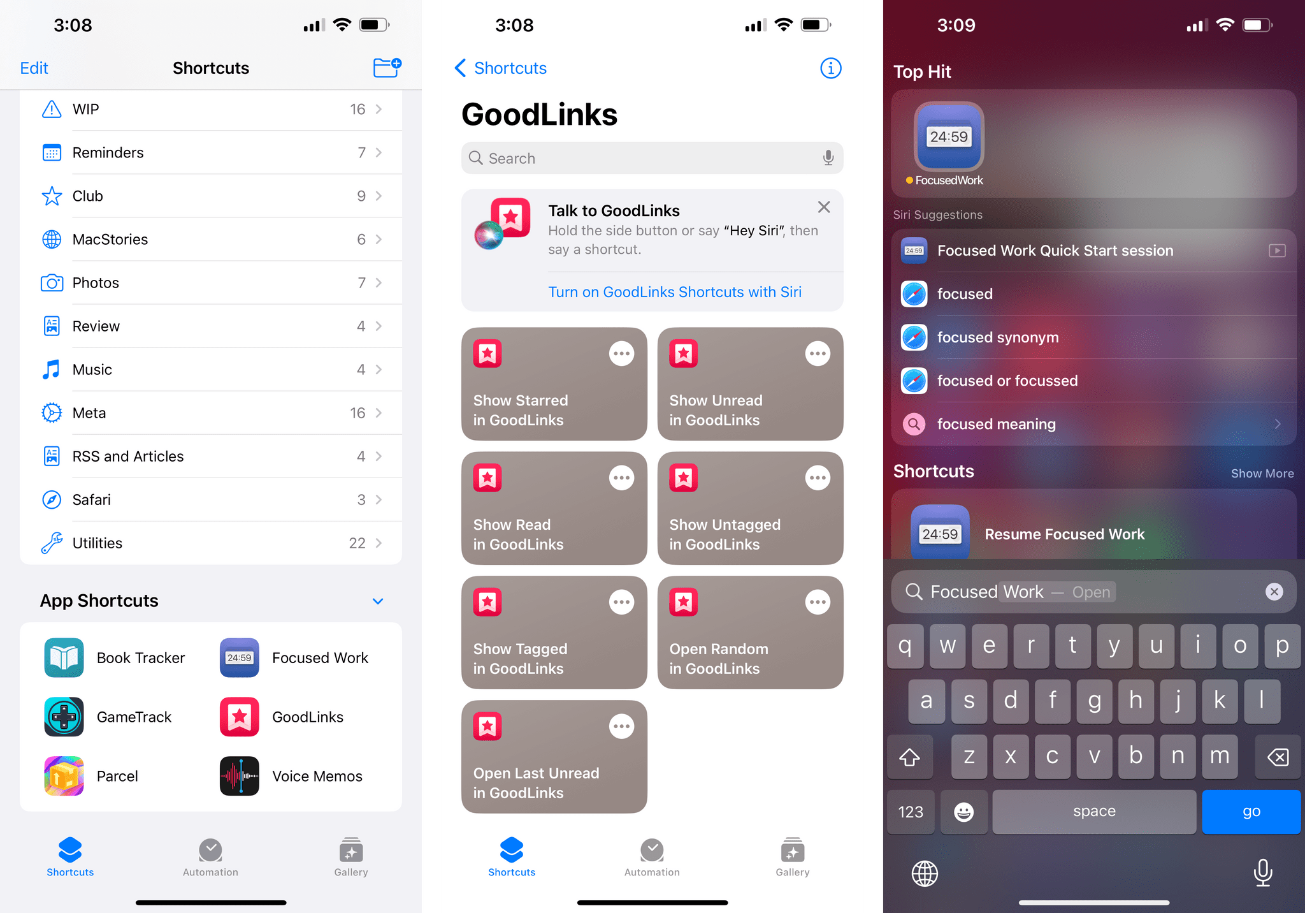Screen dimensions: 1305x913
Task: Tap Show Starred in GoodLinks
Action: coord(551,387)
